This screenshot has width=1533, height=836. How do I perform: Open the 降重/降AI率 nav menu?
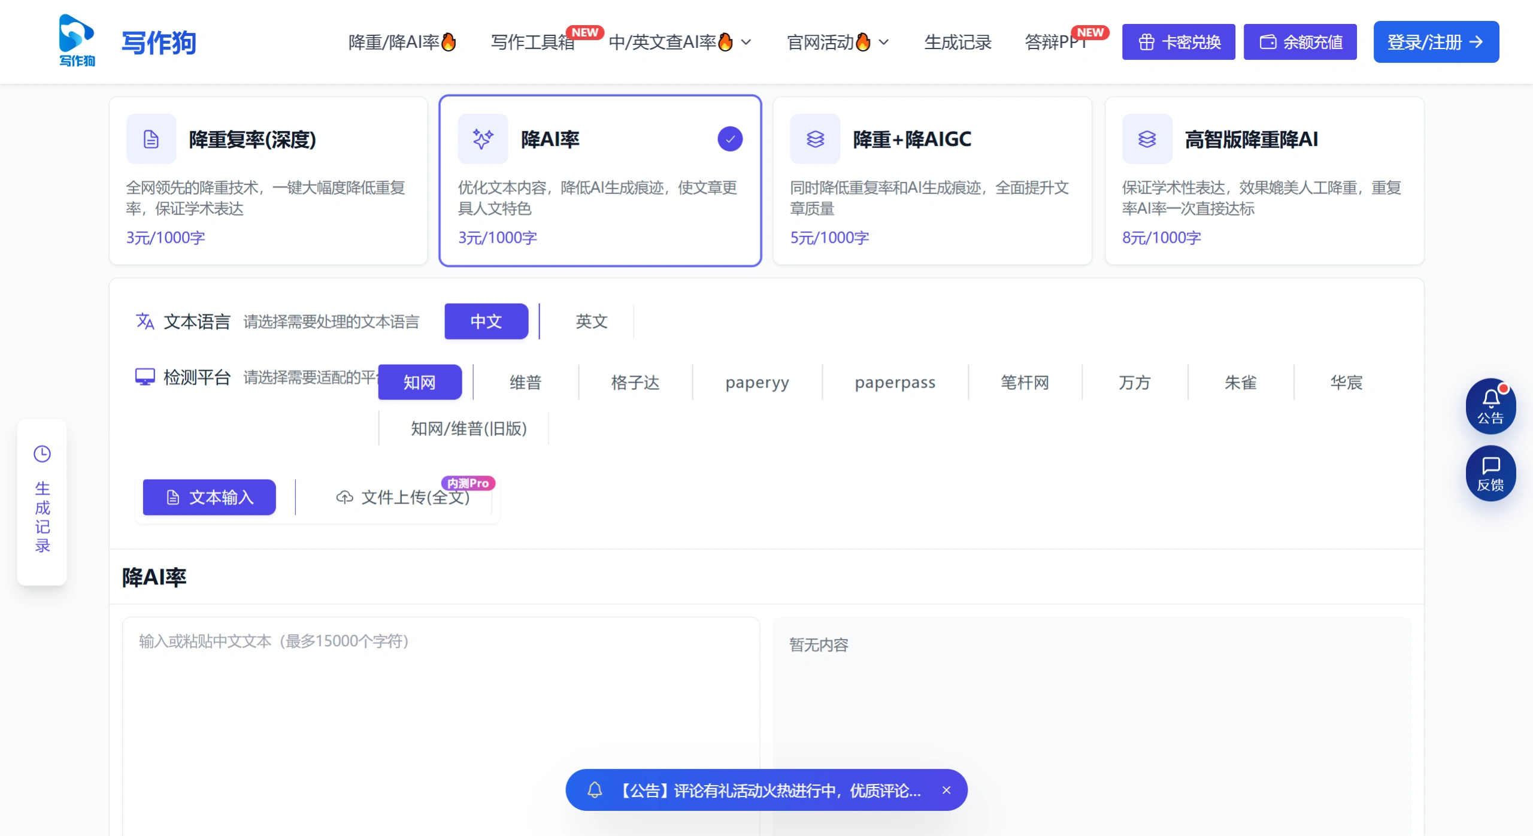pyautogui.click(x=402, y=42)
